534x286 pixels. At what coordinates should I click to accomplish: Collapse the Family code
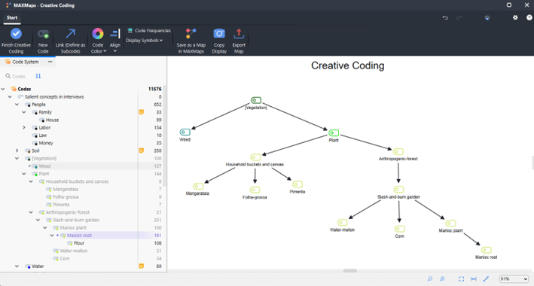click(x=24, y=112)
